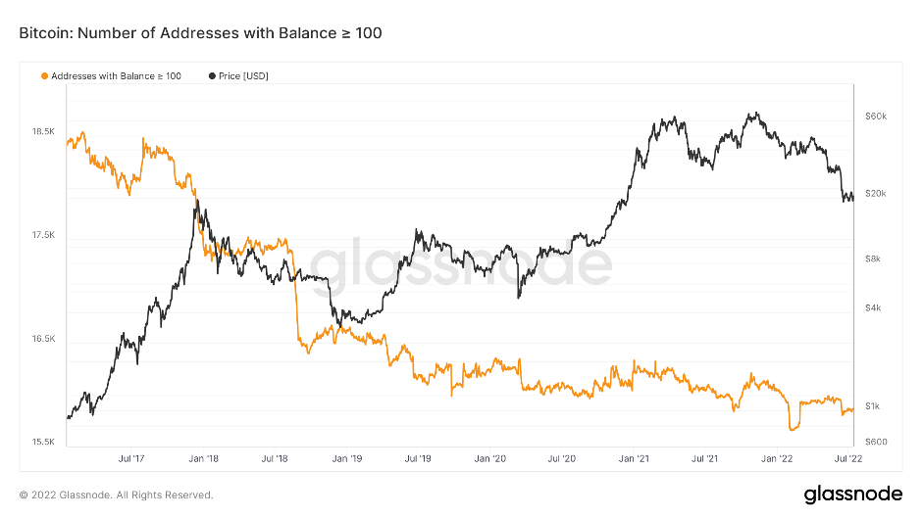Click the orange legend dot for Addresses
This screenshot has width=923, height=518.
(43, 75)
